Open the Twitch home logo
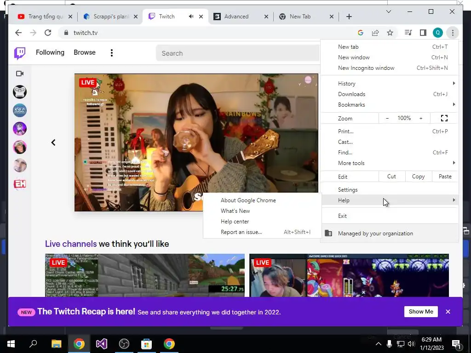Image resolution: width=471 pixels, height=353 pixels. pos(20,53)
